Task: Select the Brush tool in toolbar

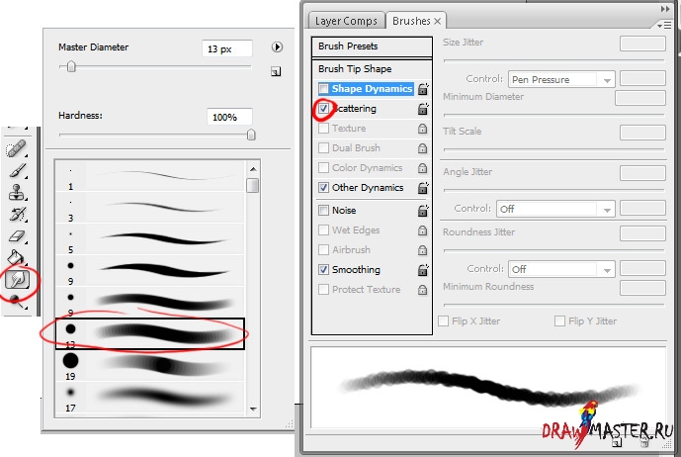Action: 17,170
